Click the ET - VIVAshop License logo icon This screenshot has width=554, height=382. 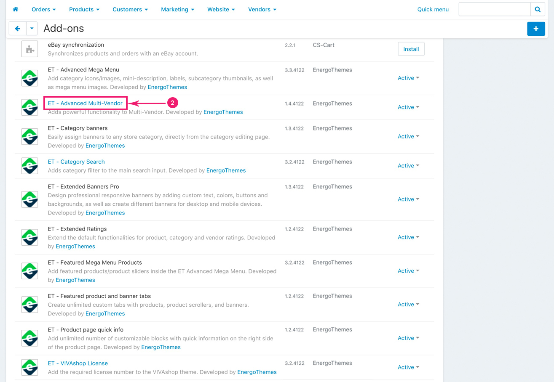coord(30,367)
